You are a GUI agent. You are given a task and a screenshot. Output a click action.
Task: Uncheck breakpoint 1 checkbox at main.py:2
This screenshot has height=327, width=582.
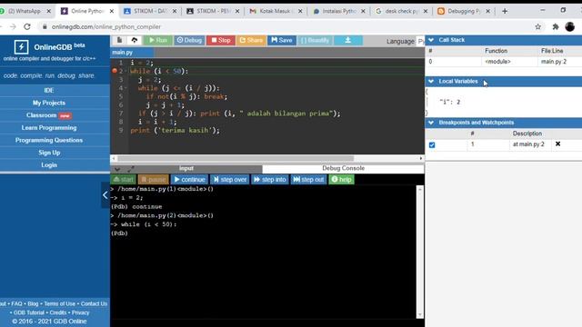[x=432, y=145]
